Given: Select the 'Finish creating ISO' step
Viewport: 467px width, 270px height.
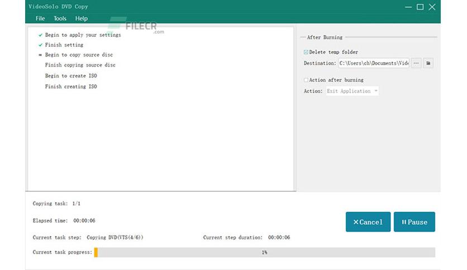Looking at the screenshot, I should point(71,86).
